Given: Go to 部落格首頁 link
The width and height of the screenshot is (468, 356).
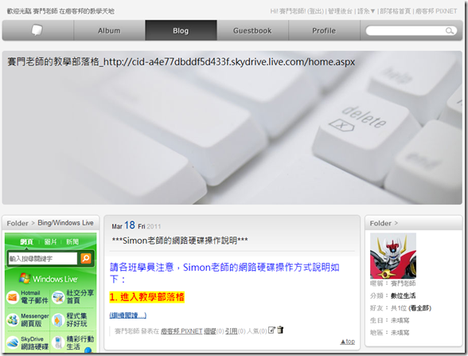Looking at the screenshot, I should (395, 11).
